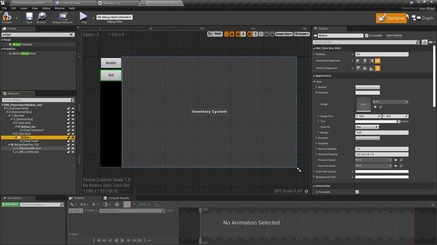Open the Asset menu
The image size is (437, 245).
(24, 8)
